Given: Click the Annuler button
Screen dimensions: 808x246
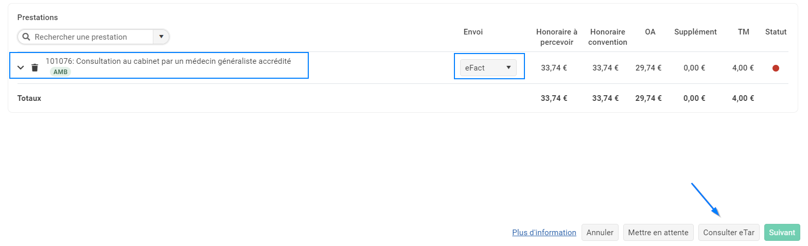Looking at the screenshot, I should pos(600,233).
